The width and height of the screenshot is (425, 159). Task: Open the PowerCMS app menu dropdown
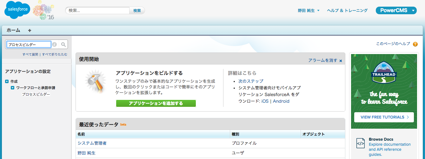396,10
